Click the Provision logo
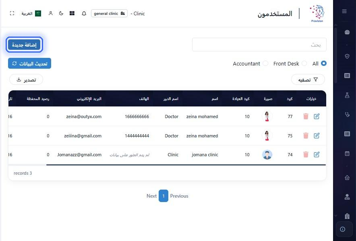Image resolution: width=356 pixels, height=241 pixels. pyautogui.click(x=317, y=13)
